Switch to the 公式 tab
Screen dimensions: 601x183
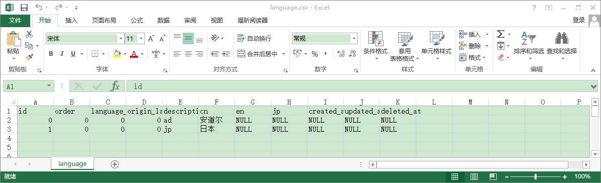(137, 20)
